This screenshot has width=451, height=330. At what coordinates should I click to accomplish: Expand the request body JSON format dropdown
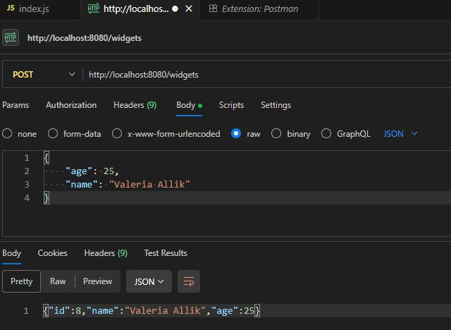coord(400,133)
